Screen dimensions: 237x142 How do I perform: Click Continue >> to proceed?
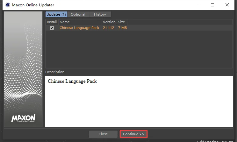(133, 134)
